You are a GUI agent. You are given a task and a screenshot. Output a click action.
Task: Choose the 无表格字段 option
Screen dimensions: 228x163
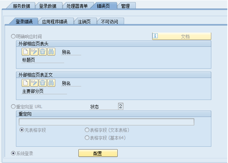pos(22,130)
